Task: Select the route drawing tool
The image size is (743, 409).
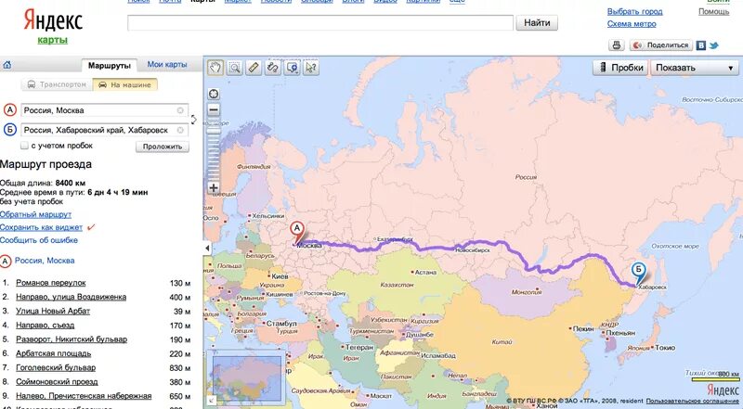Action: click(272, 68)
